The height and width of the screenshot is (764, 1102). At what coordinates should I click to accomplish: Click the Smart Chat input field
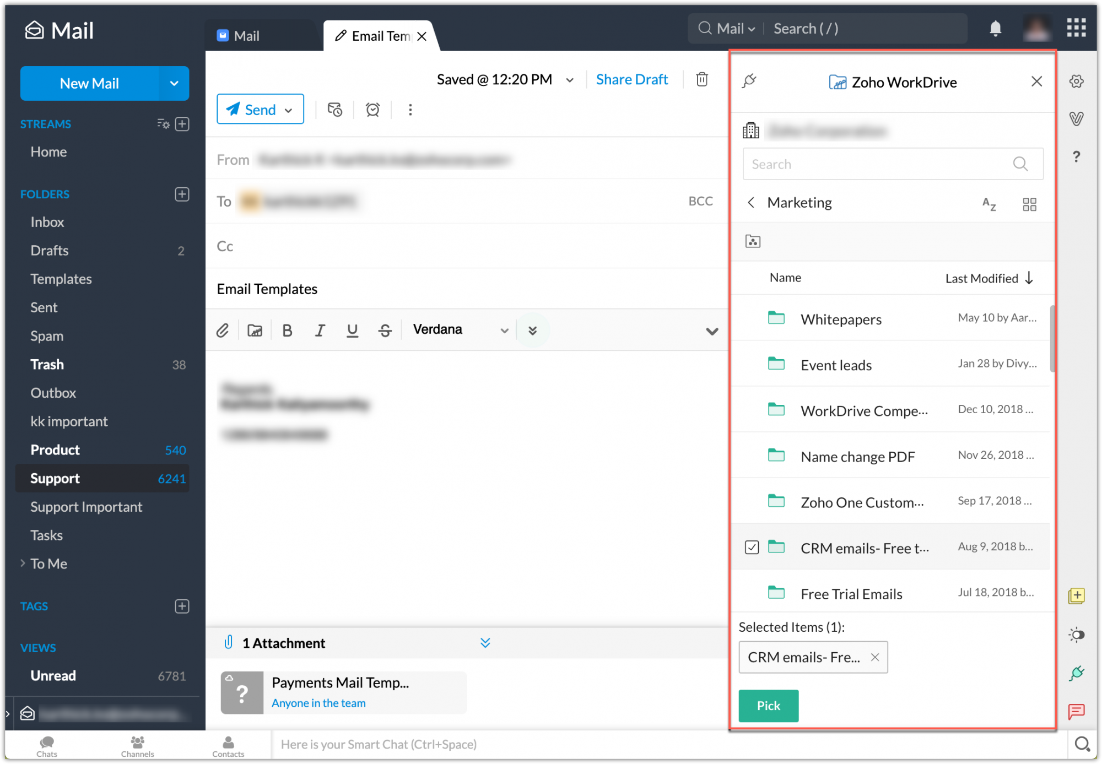496,744
